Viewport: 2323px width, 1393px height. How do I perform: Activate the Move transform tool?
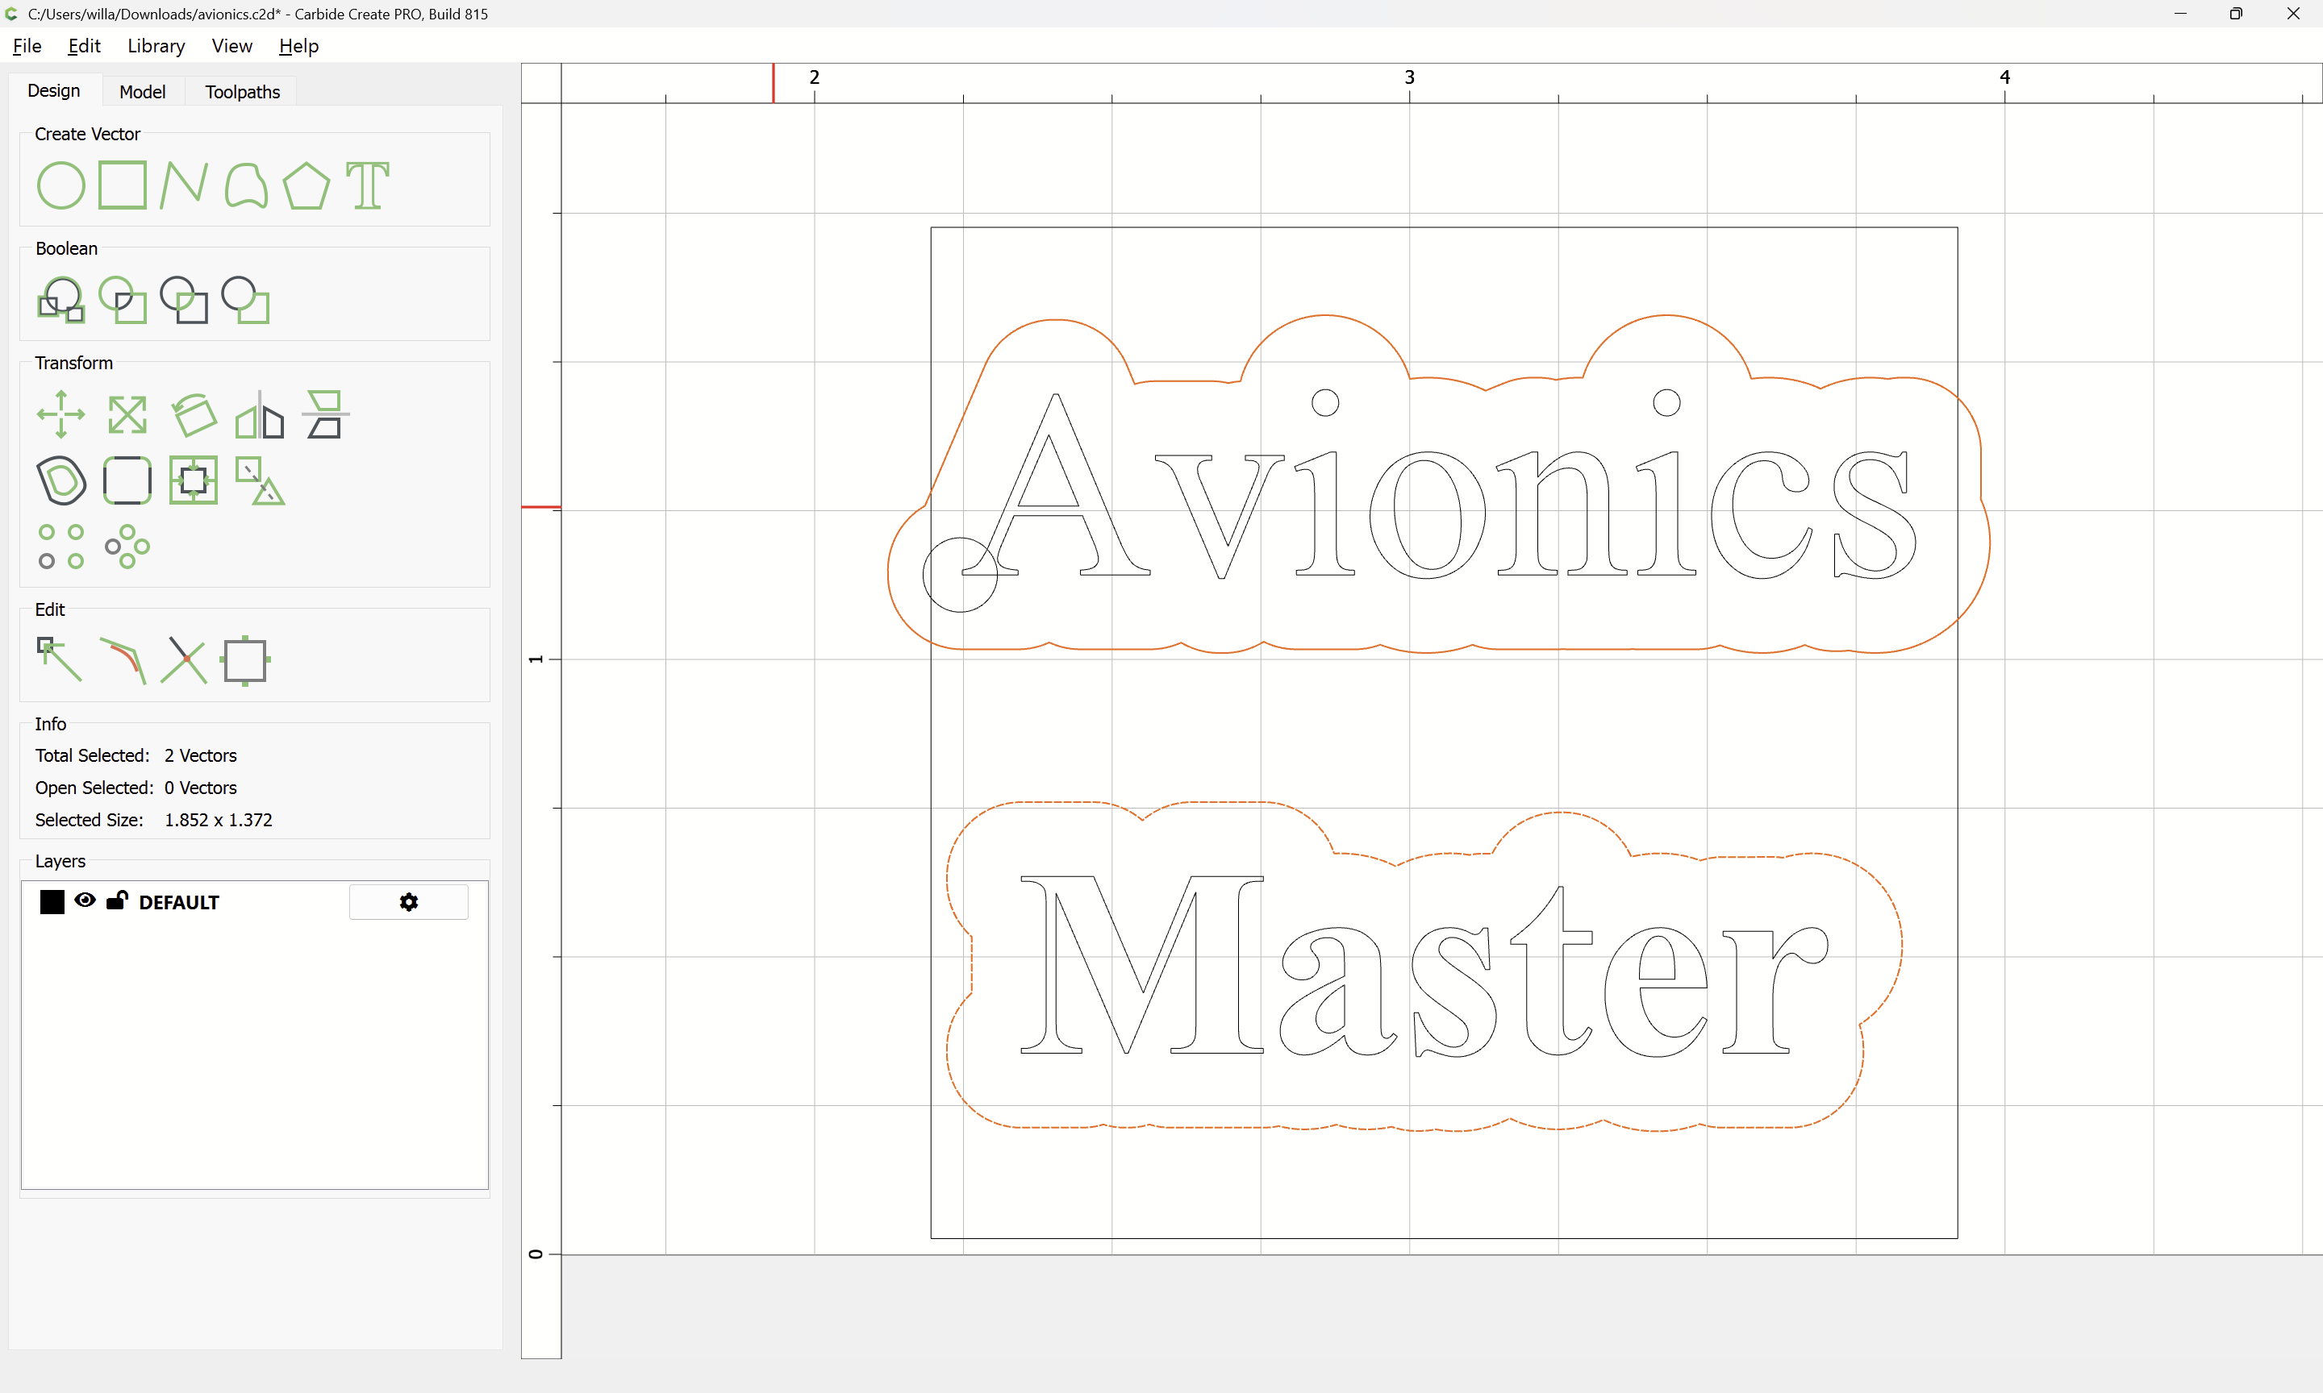61,414
